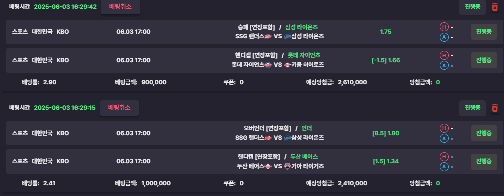Select the [8.5] 1.80 under odds
The width and height of the screenshot is (504, 196).
[386, 133]
